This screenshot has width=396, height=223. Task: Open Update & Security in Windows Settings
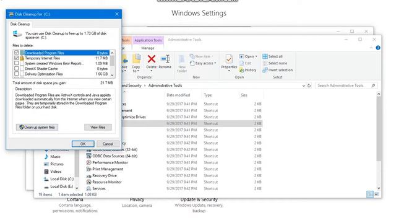199,205
